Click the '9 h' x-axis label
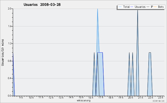Screen dimensions: 167x103 pos(21,97)
